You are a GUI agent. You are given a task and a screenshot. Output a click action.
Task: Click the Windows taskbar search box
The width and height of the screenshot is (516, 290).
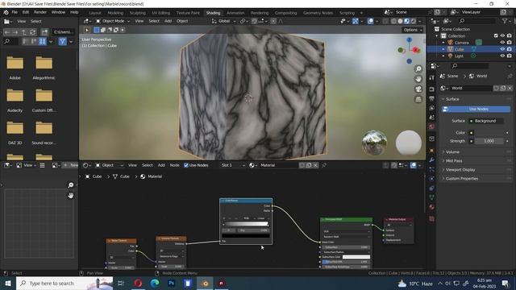click(x=64, y=283)
